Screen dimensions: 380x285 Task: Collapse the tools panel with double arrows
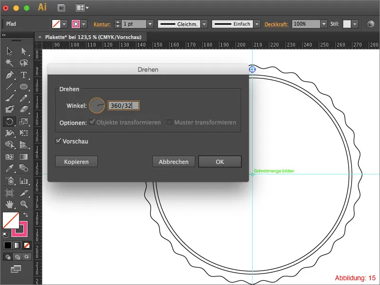tap(4, 35)
